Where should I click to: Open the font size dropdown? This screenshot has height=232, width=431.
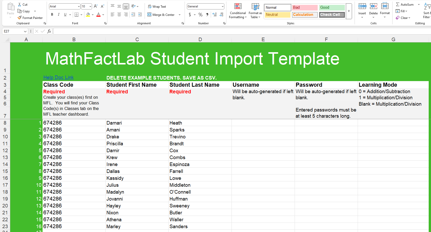(90, 6)
